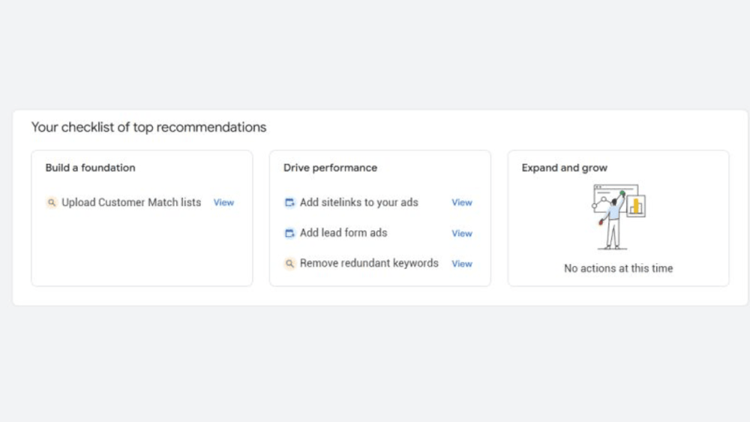Click the Expand and grow card title
This screenshot has width=750, height=422.
click(564, 168)
